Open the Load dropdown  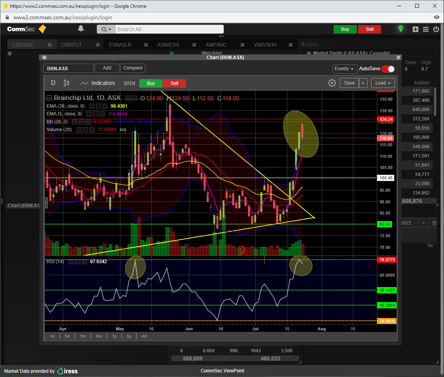point(383,83)
